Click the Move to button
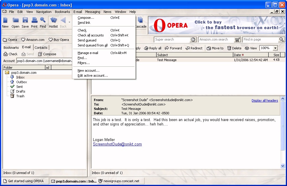The width and height of the screenshot is (287, 186). point(215,48)
